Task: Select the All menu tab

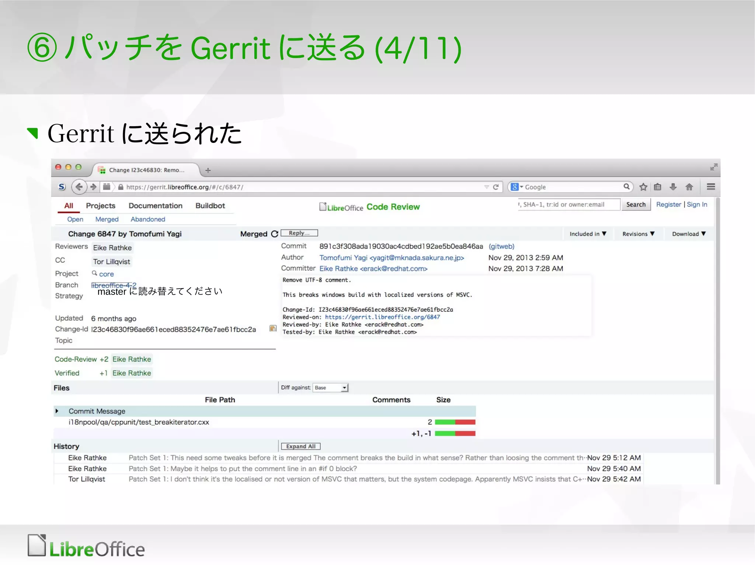Action: 69,206
